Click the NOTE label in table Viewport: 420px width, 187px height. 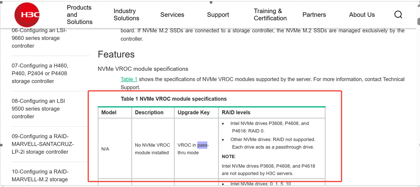click(x=228, y=156)
